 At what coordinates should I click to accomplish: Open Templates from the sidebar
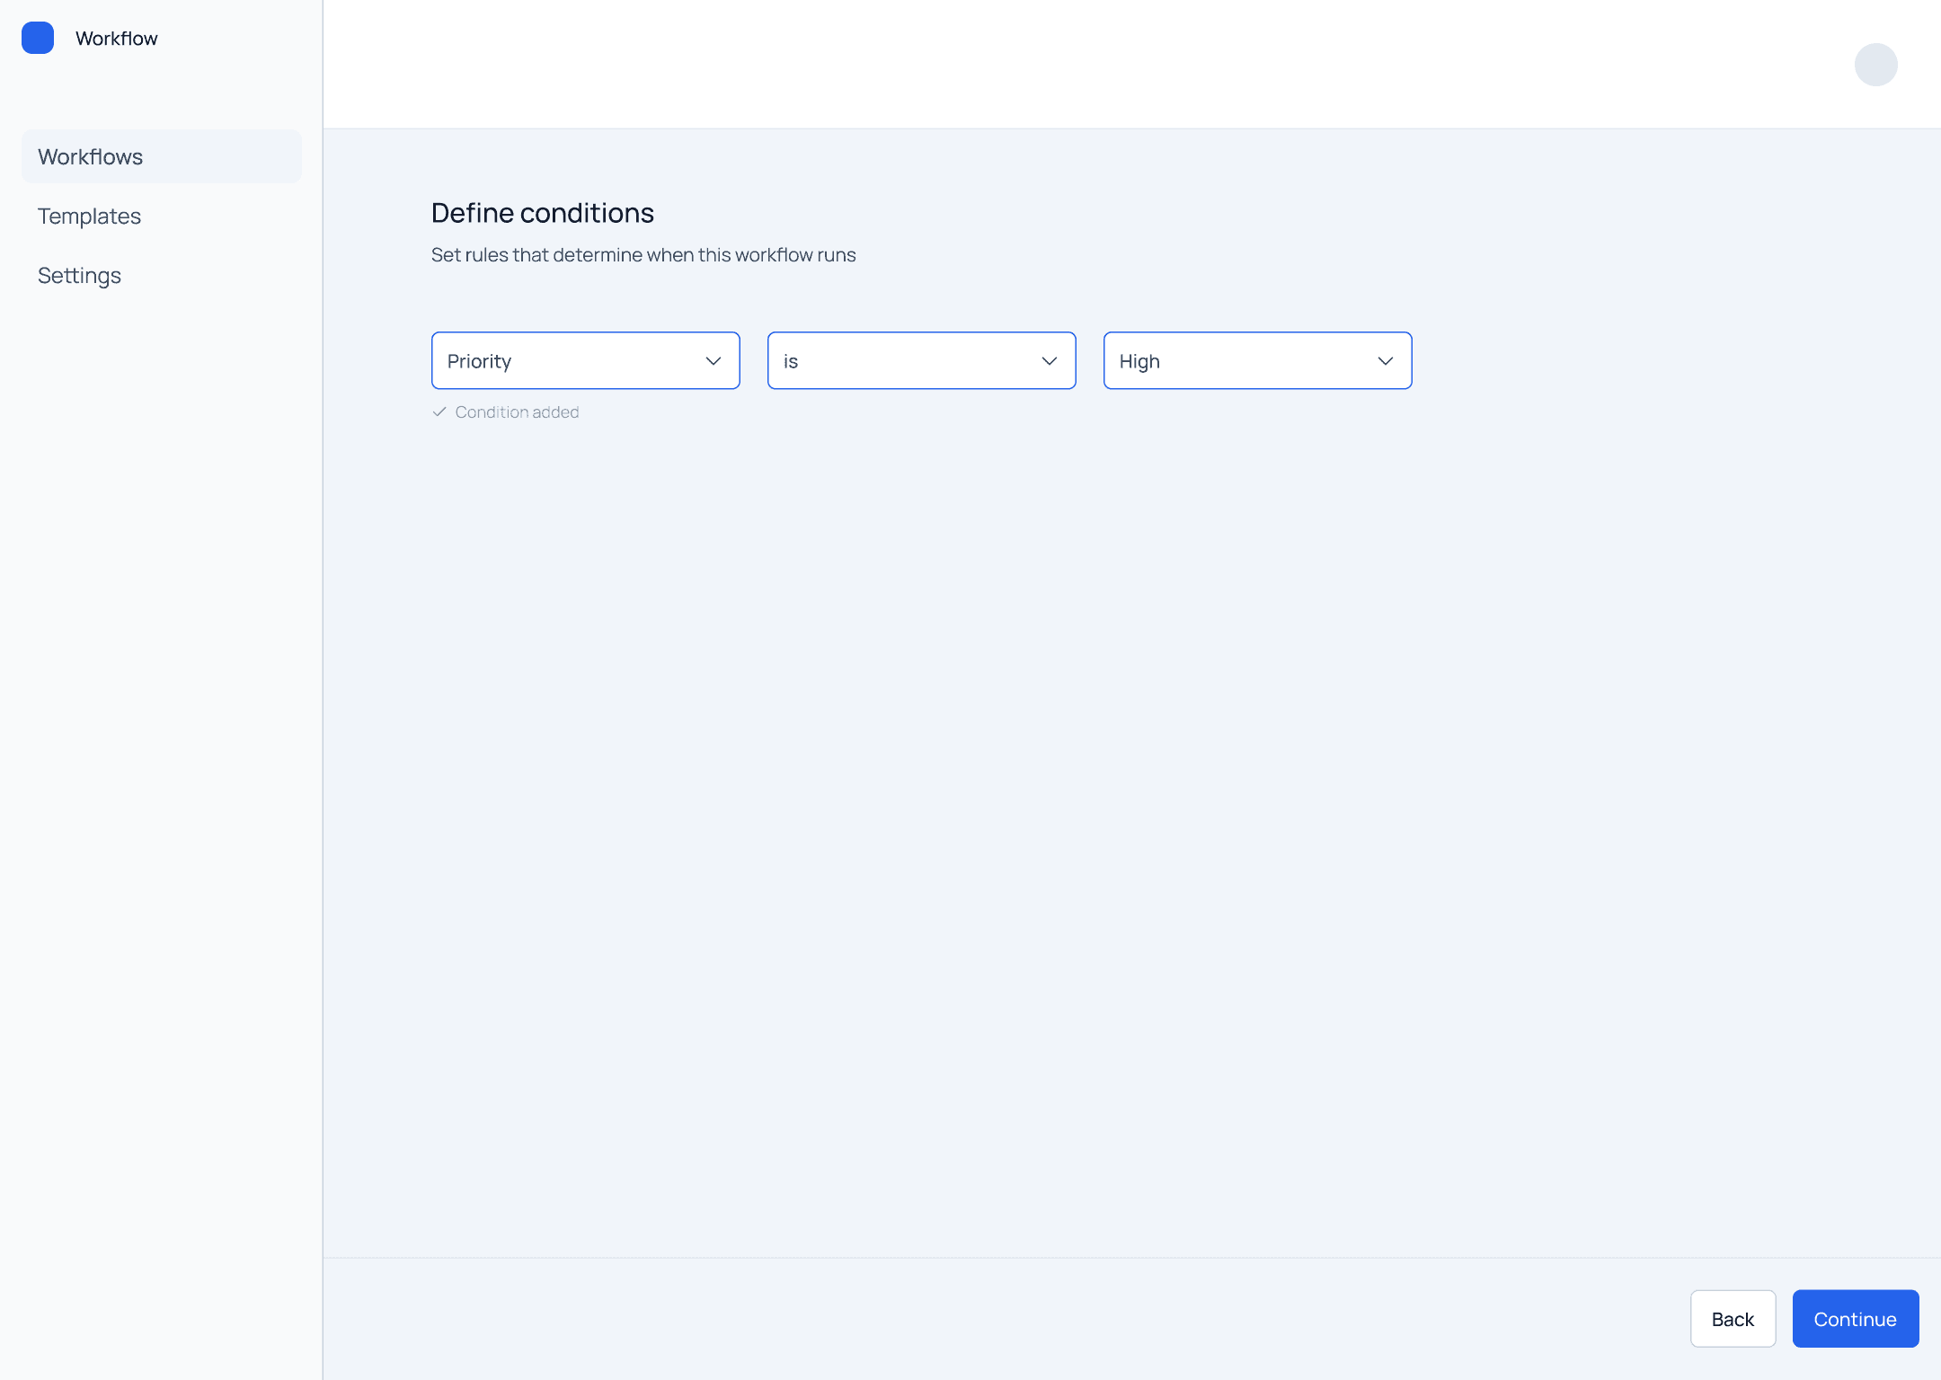click(x=89, y=216)
